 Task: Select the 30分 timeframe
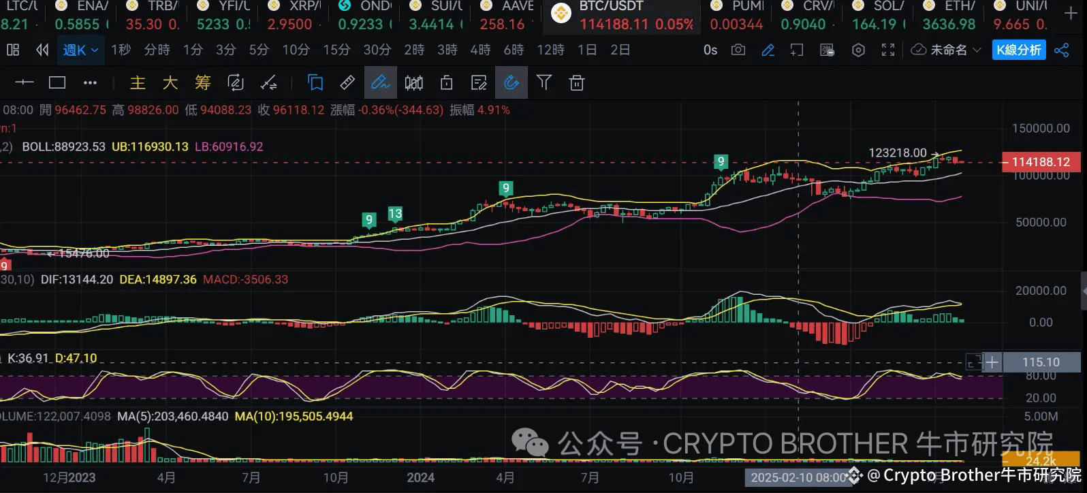click(377, 50)
